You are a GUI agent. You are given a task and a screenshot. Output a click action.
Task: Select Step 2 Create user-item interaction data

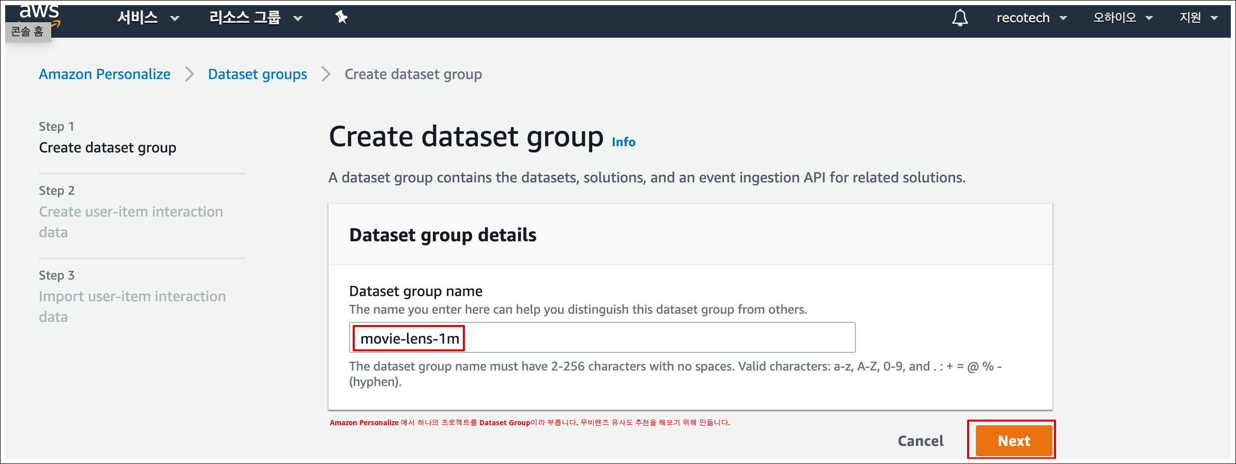click(x=131, y=222)
